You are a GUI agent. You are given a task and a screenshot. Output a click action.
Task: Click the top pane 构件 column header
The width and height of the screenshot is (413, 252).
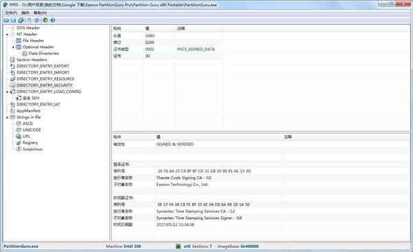click(x=127, y=28)
